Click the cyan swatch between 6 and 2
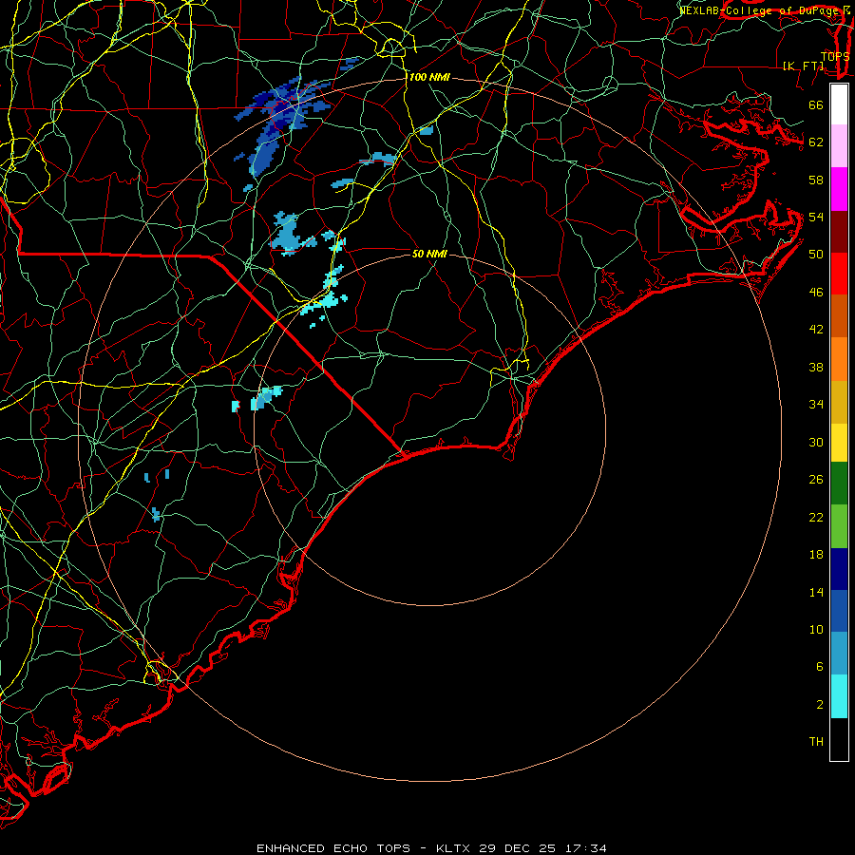This screenshot has width=855, height=855. tap(839, 696)
